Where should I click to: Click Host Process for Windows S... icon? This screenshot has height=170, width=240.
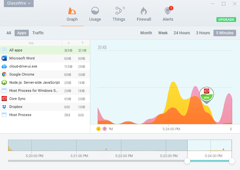(x=4, y=91)
